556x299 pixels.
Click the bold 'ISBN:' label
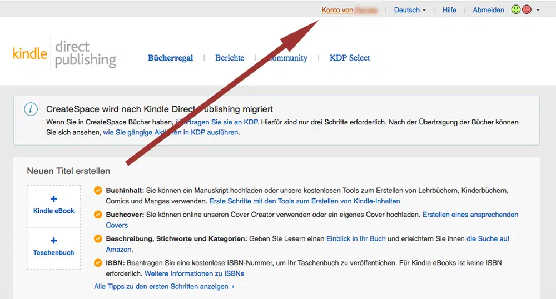pos(115,262)
